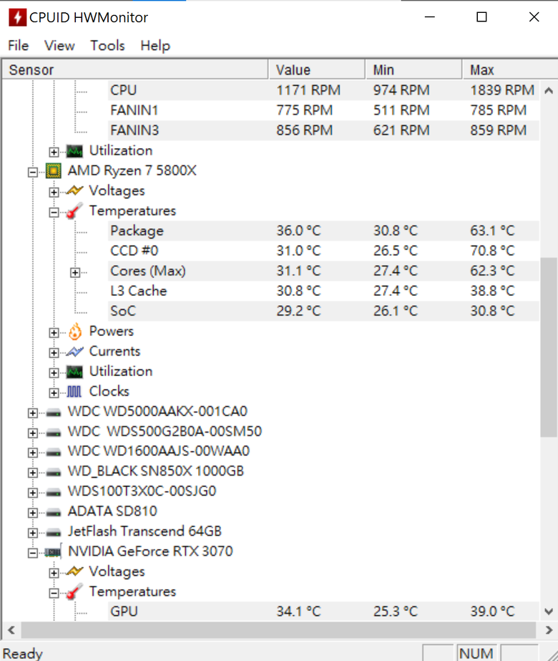Maximize the HWMonitor window
Screen dimensions: 558x661
tap(481, 17)
